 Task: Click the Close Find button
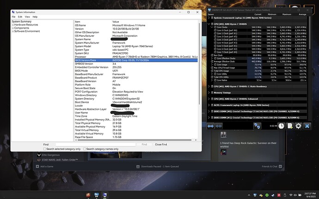[x=161, y=145]
